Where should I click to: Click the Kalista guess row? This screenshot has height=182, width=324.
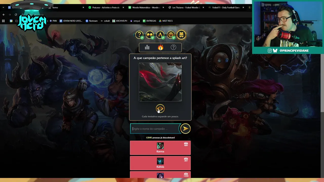click(x=160, y=163)
